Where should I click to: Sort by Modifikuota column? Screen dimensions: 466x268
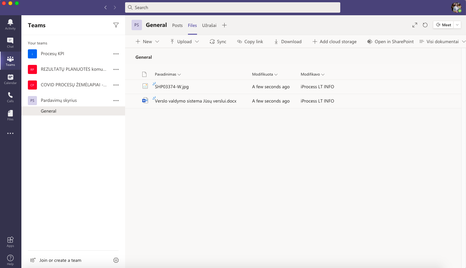pyautogui.click(x=265, y=74)
